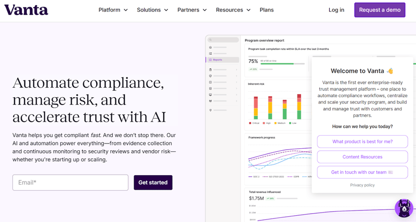The width and height of the screenshot is (416, 222).
Task: Select the Content Resources chat option
Action: tap(362, 157)
